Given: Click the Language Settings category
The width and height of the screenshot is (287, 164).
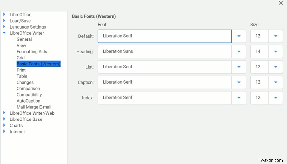Looking at the screenshot, I should [x=28, y=27].
